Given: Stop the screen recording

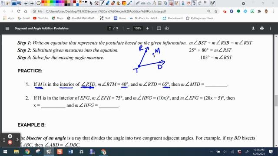Looking at the screenshot, I should point(10,142).
